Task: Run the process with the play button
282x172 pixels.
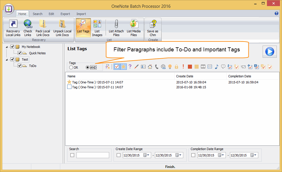Action: 270,52
